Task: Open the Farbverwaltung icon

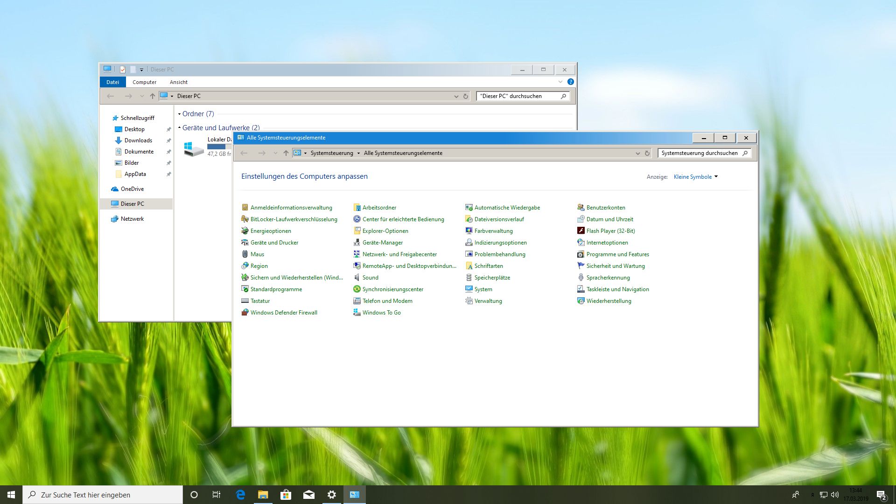Action: click(469, 231)
